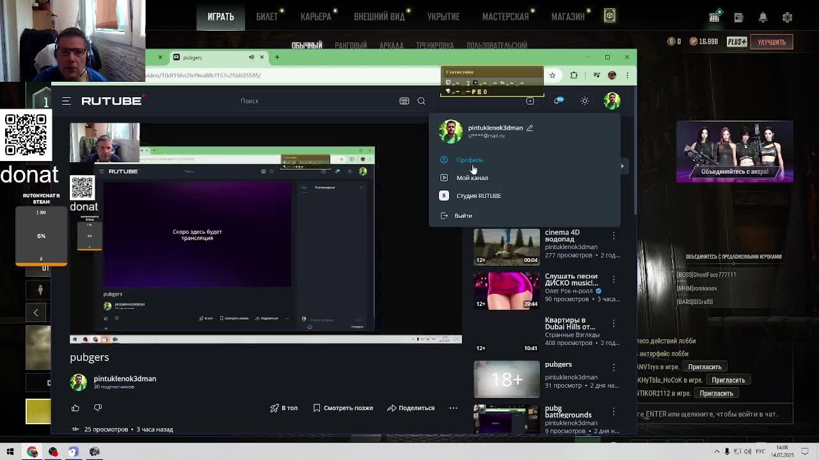Open browser extensions puzzle icon
819x460 pixels.
point(574,75)
